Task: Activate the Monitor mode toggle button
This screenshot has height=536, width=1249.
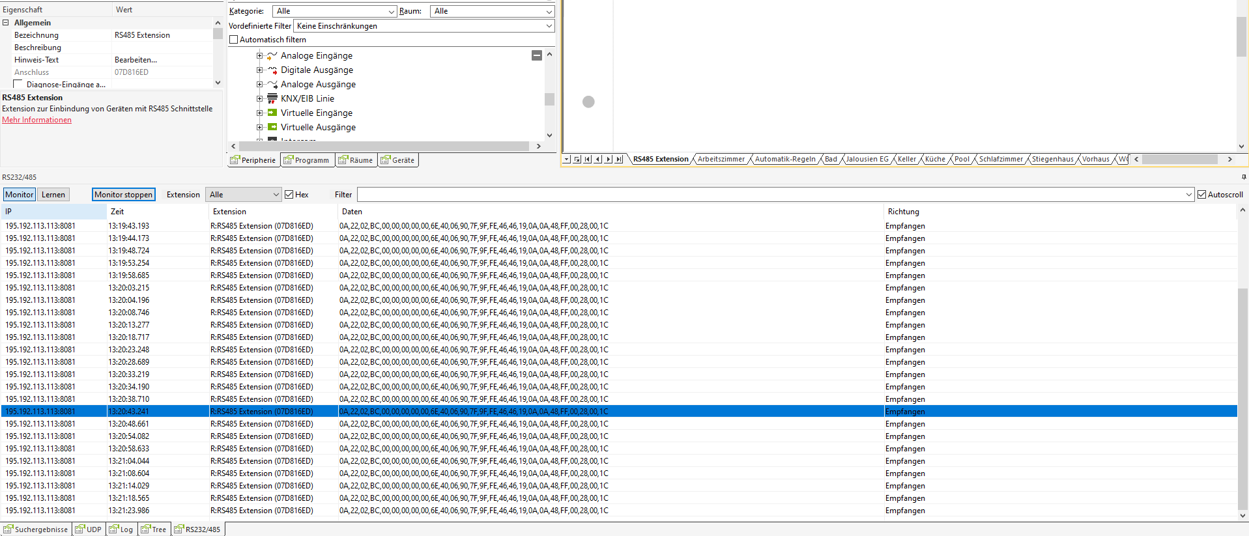Action: 20,194
